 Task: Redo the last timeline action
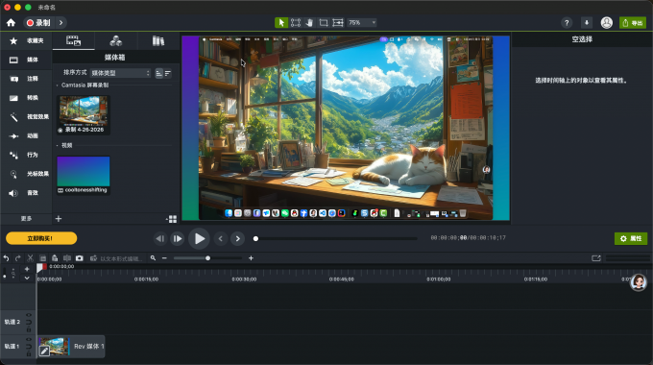pos(18,258)
